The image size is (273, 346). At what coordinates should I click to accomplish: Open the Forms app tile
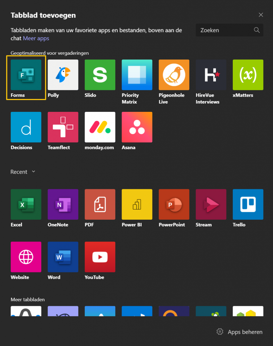click(x=26, y=75)
